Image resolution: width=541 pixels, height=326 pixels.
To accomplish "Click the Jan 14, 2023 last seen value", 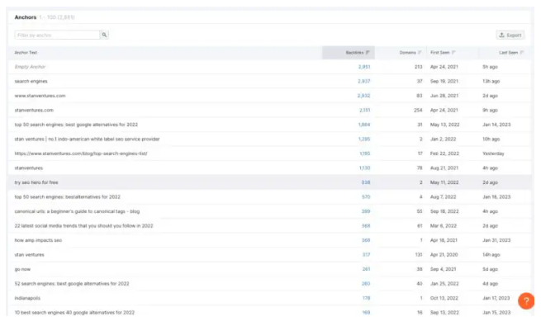I will pos(496,125).
